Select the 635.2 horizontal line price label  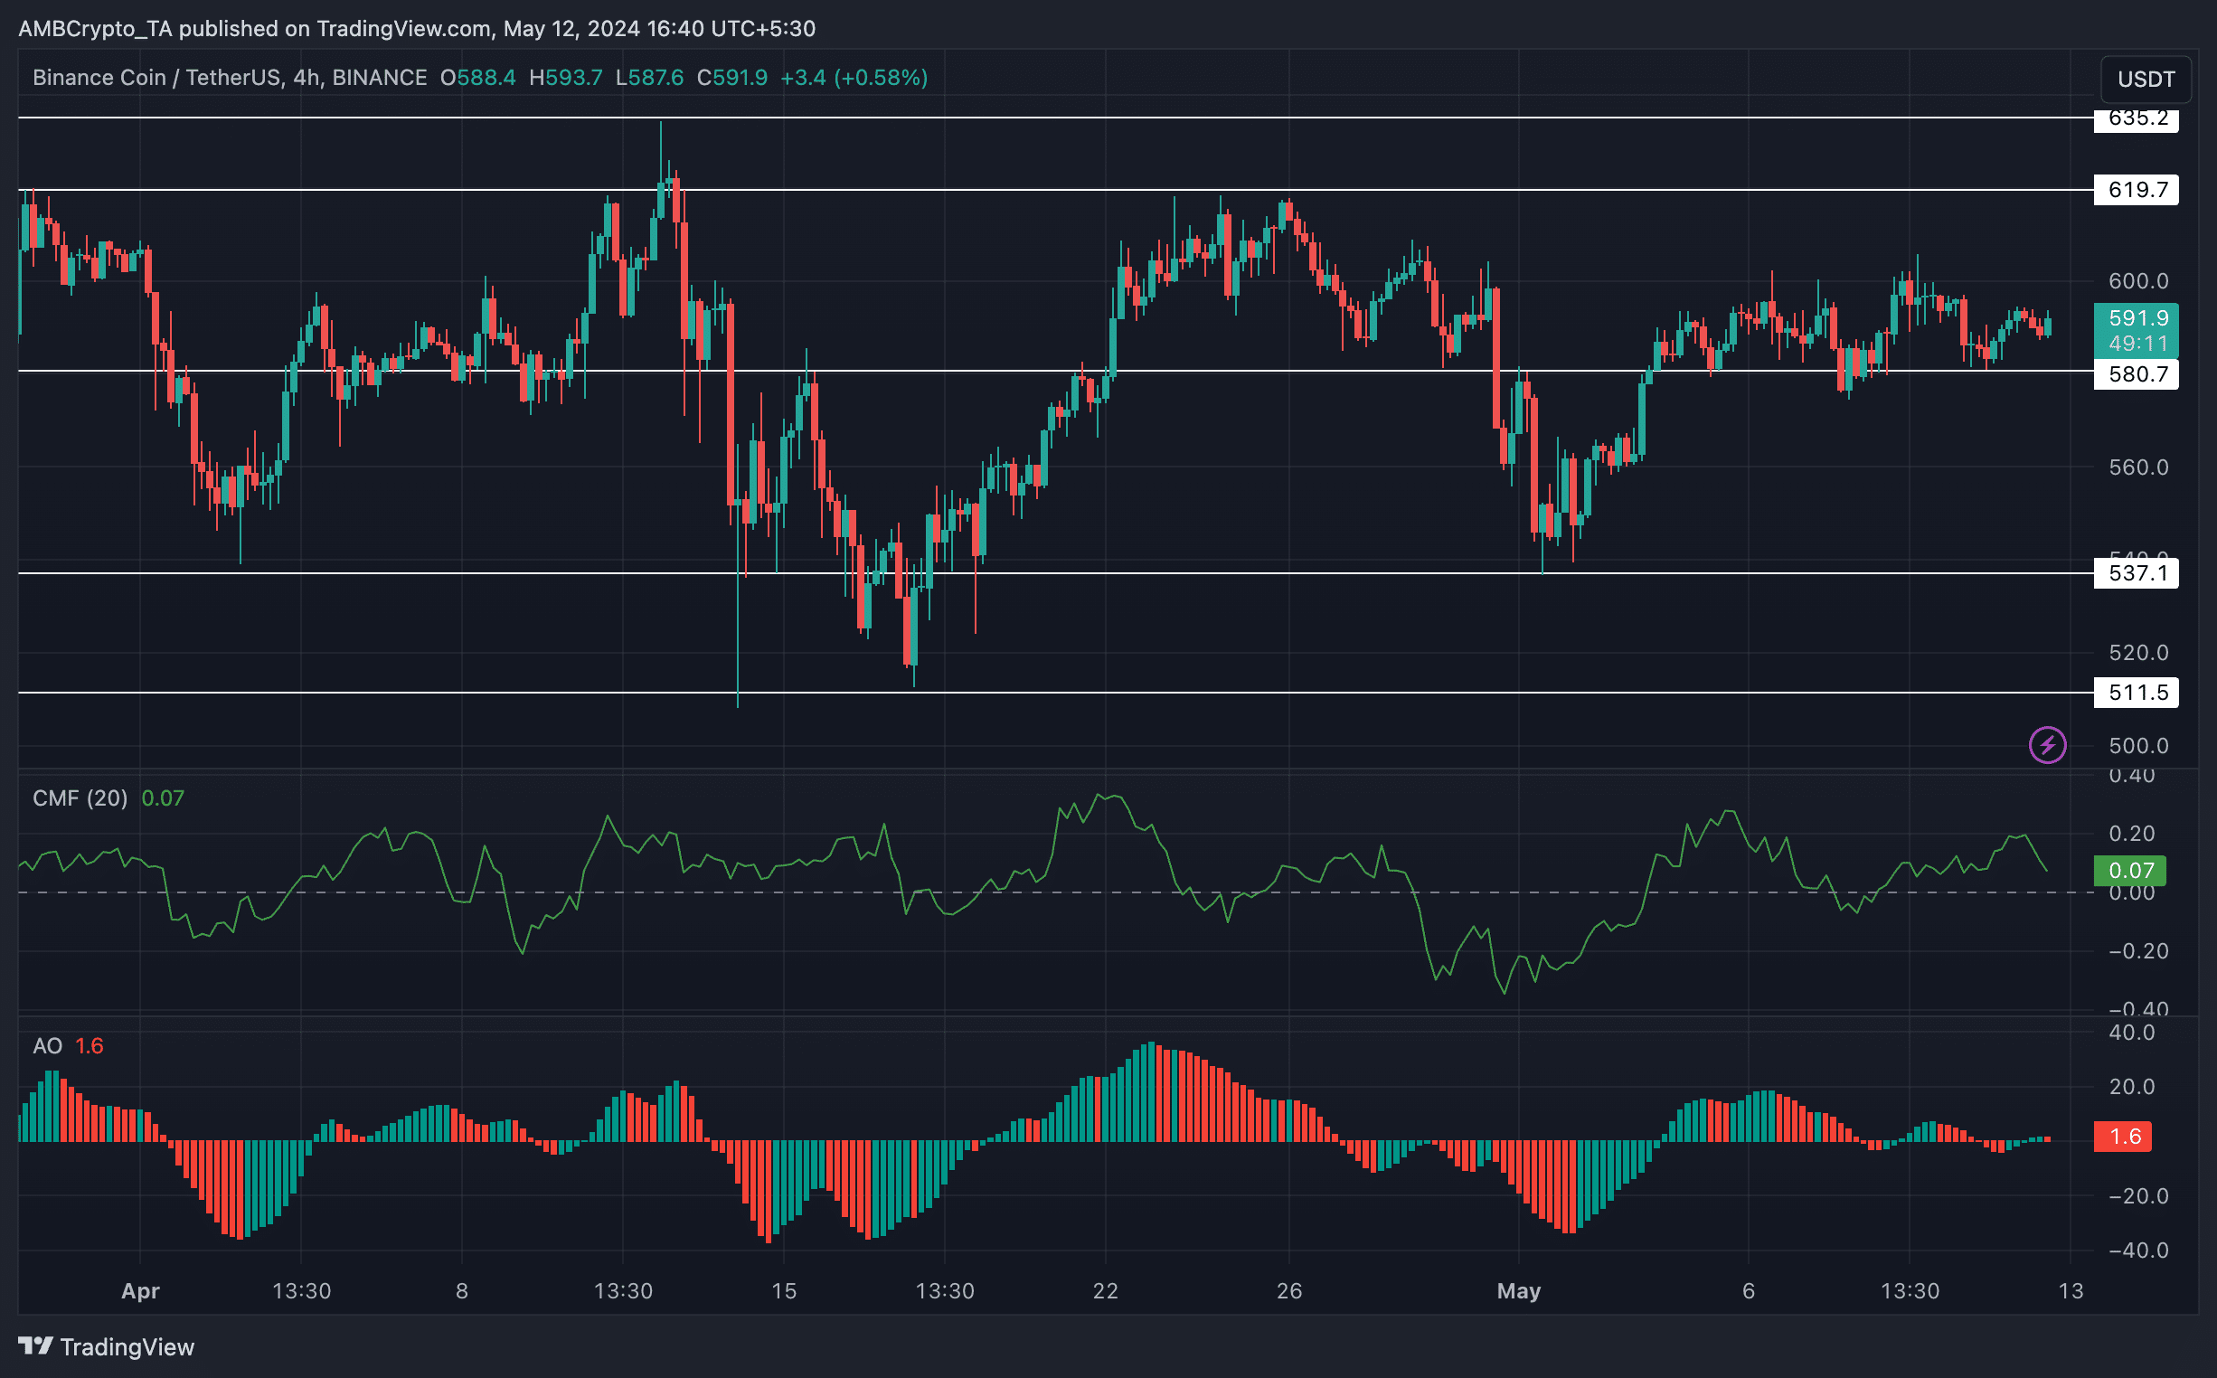pyautogui.click(x=2137, y=119)
